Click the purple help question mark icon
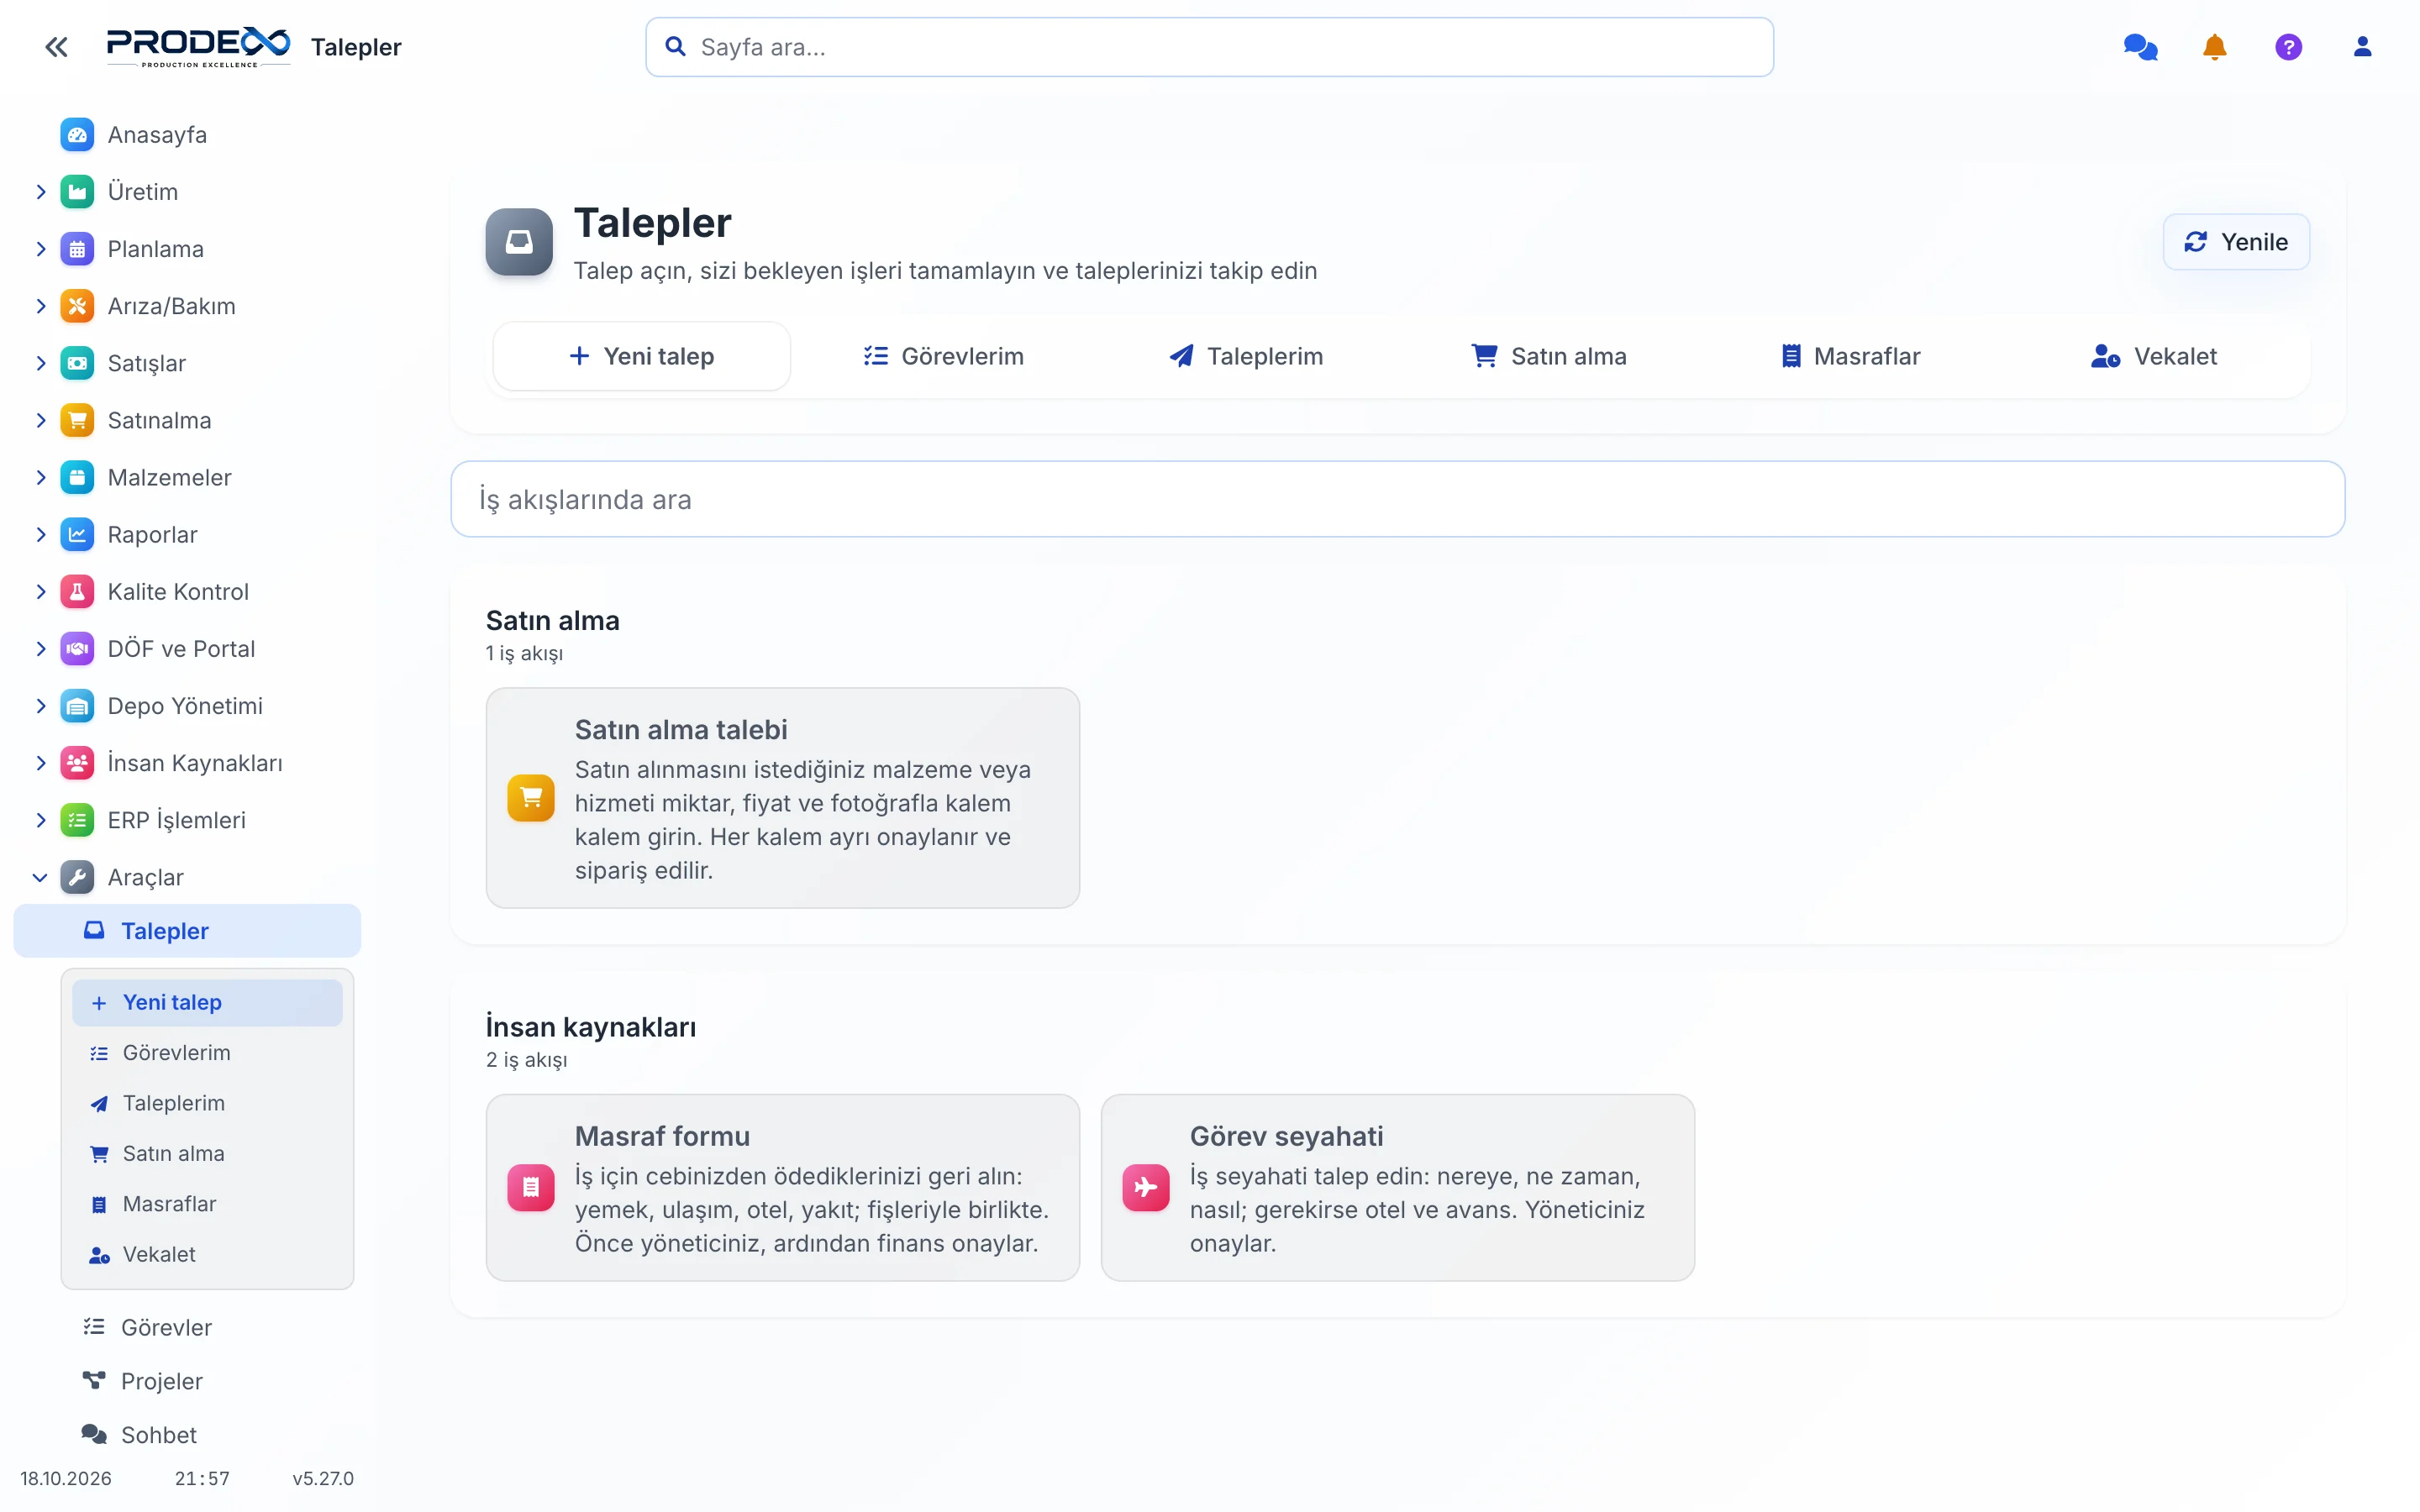Viewport: 2420px width, 1512px height. tap(2288, 47)
